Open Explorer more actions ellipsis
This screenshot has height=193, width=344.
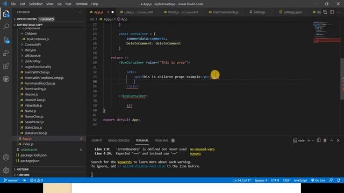tap(80, 12)
